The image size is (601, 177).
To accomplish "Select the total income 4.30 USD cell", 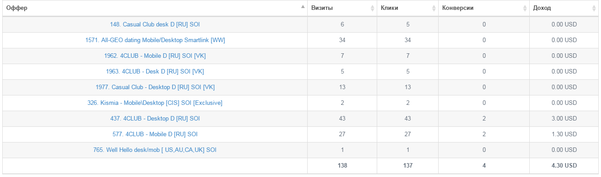I will coord(564,165).
